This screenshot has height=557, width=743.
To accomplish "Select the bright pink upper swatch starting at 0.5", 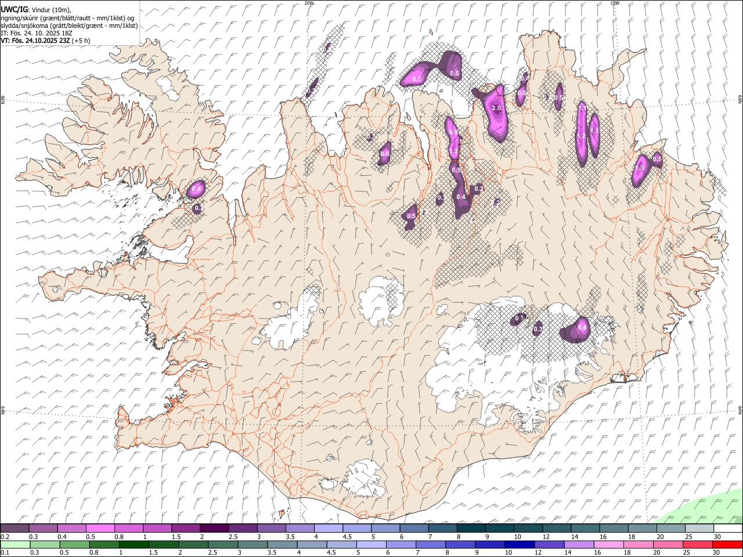I will [100, 529].
